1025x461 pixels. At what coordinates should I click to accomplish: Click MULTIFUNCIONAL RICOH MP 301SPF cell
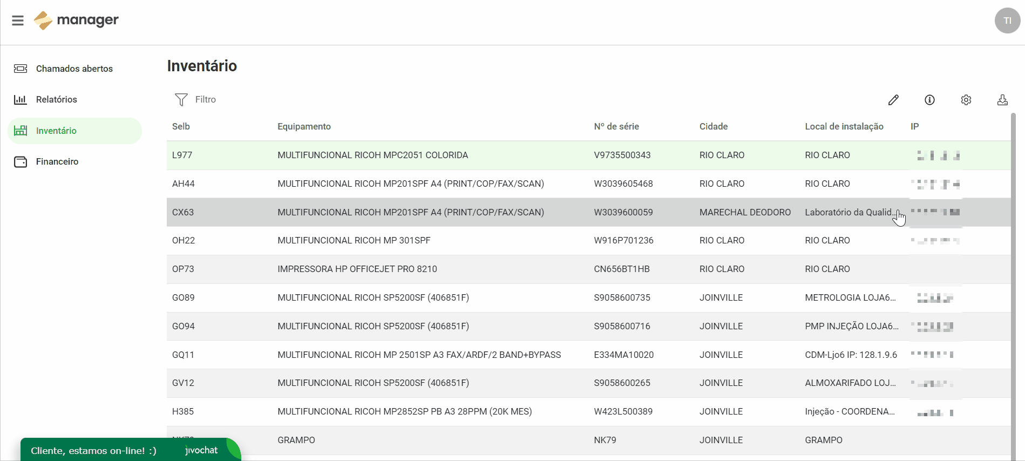(x=354, y=241)
